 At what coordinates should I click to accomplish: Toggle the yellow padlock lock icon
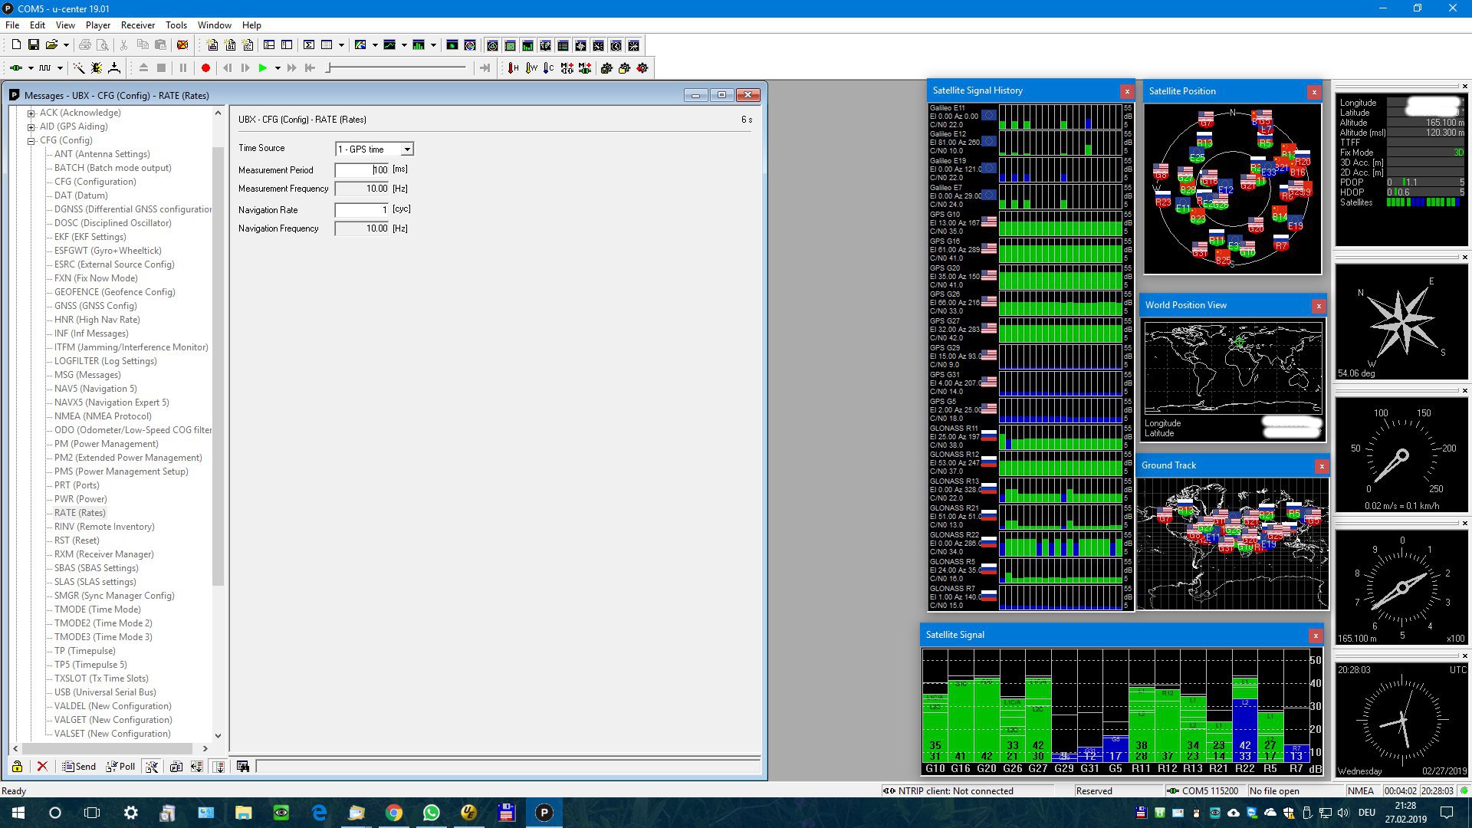17,767
